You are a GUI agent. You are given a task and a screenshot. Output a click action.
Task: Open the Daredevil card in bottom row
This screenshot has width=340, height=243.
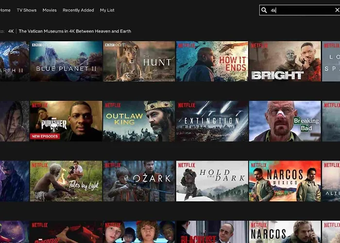click(66, 232)
